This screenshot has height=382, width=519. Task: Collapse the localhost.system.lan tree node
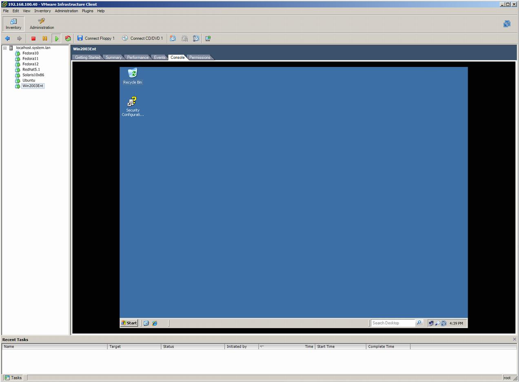coord(5,48)
